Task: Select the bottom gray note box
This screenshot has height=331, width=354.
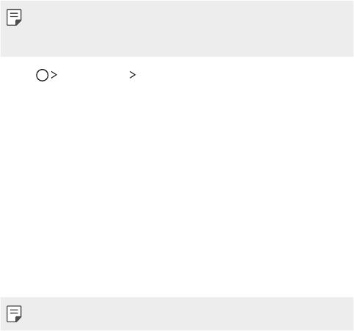Action: pyautogui.click(x=177, y=314)
